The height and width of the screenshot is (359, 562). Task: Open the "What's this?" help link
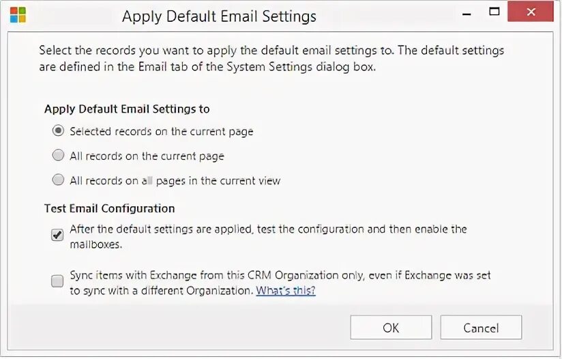click(x=286, y=290)
